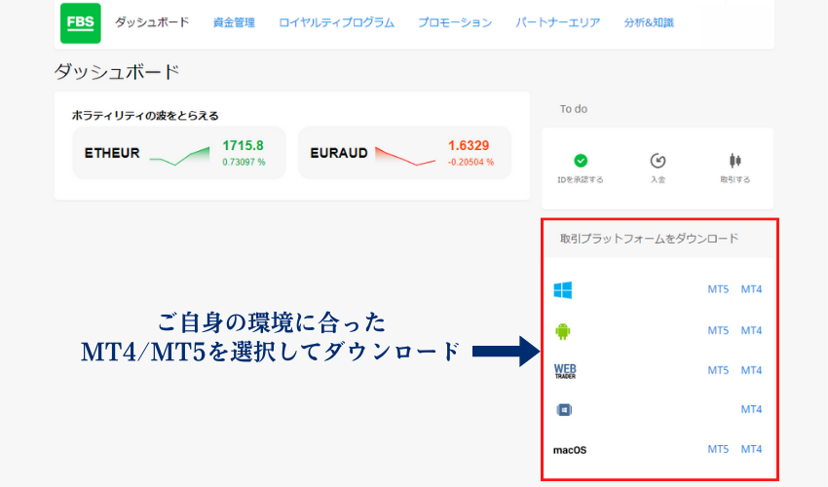Open the 資金管理 menu
828x487 pixels.
(234, 22)
